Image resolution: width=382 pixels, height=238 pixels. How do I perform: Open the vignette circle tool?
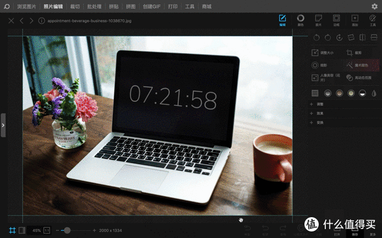tap(319, 65)
